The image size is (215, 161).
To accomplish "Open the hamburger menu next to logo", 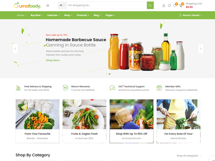I will tap(48, 5).
